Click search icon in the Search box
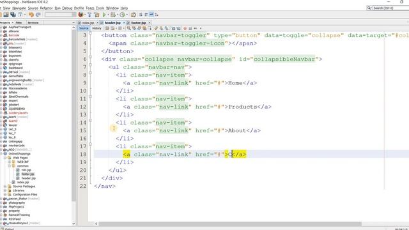Screen dimensions: 409x230 (369, 8)
